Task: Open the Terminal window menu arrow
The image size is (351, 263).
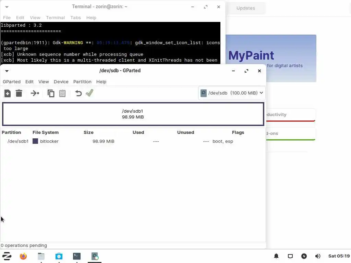Action: tap(7, 7)
